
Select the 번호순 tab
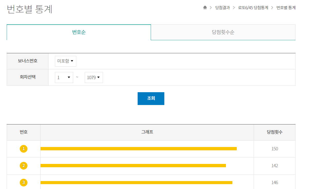coord(79,32)
